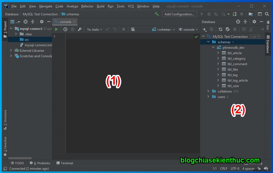The width and height of the screenshot is (273, 173).
Task: Expand External Libraries node
Action: (11, 50)
